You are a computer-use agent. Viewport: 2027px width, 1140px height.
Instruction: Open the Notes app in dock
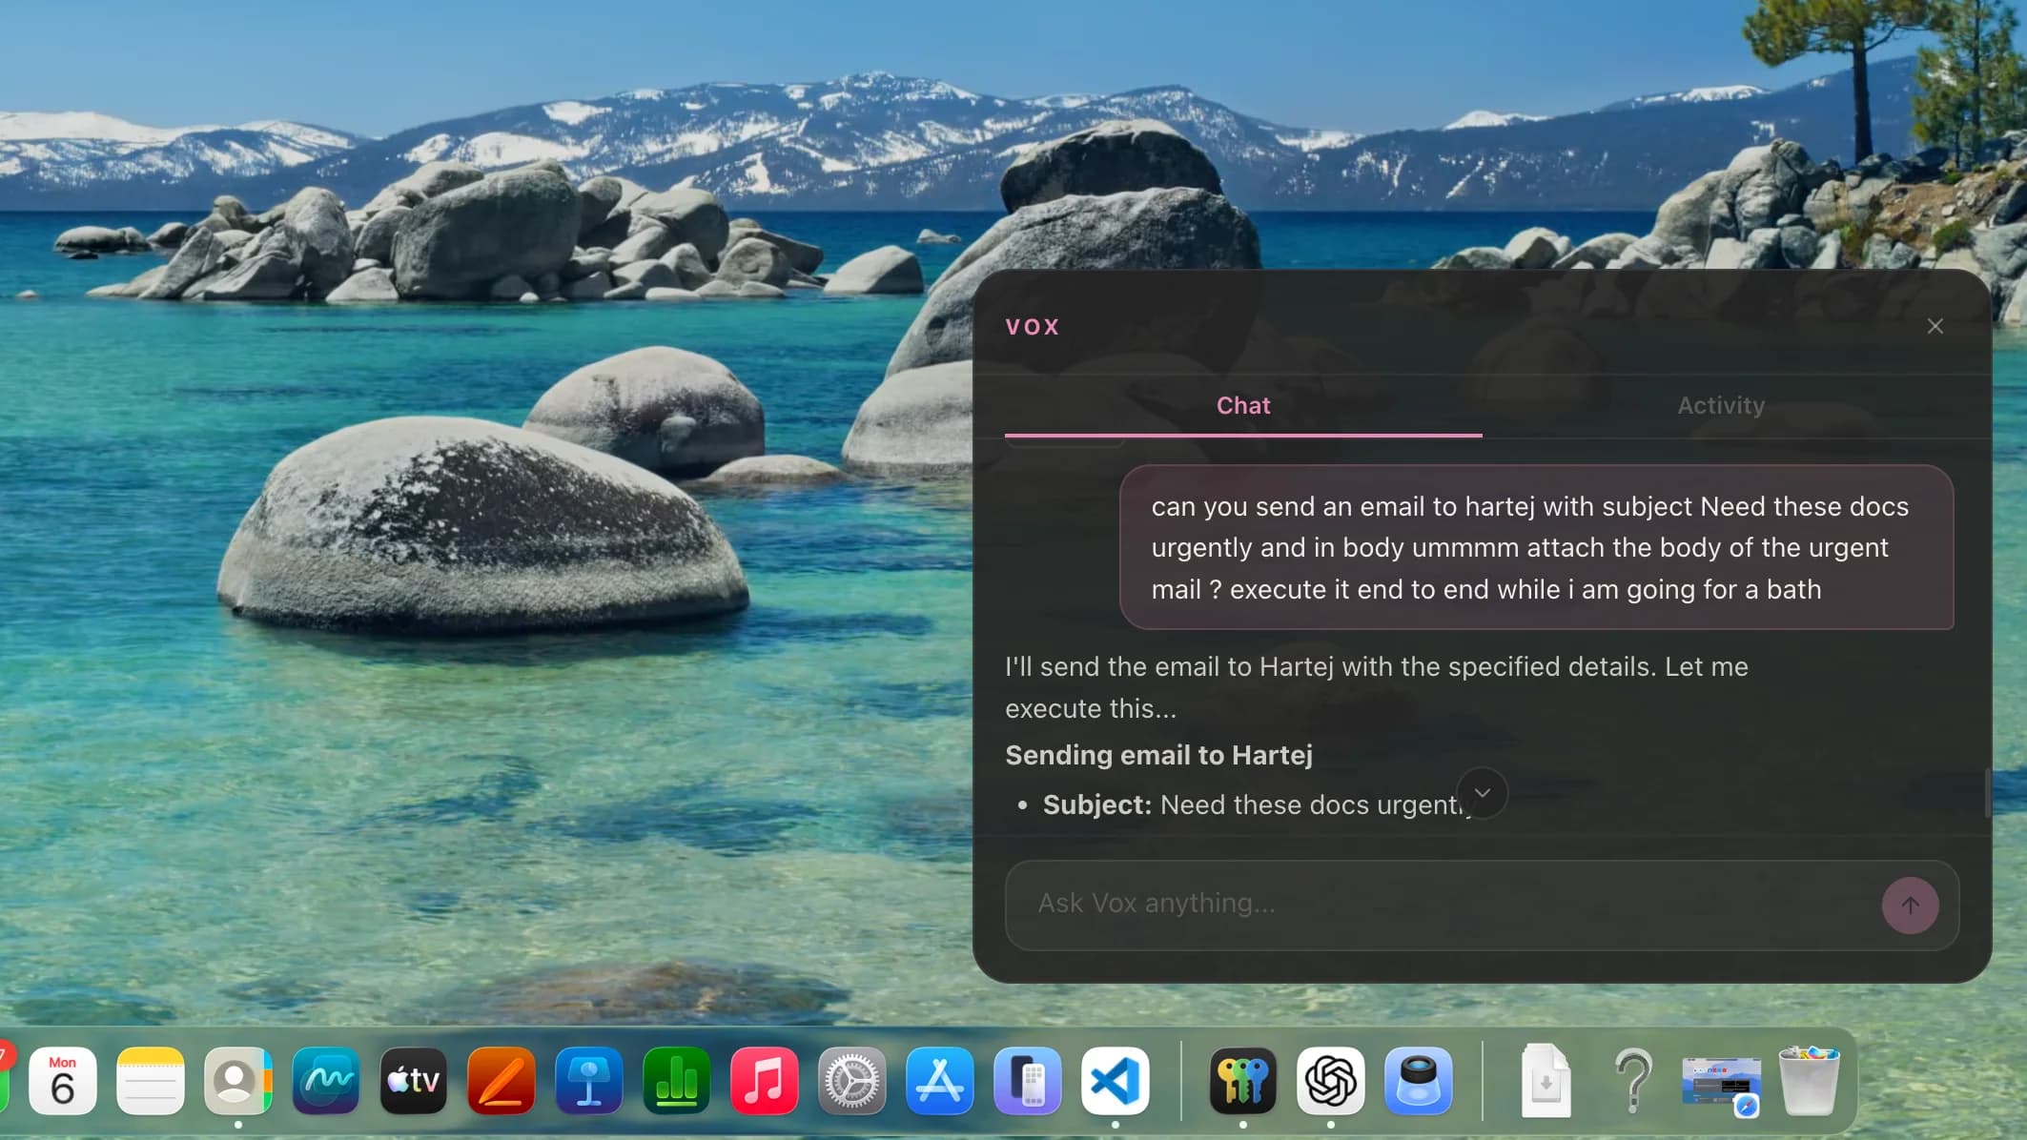point(151,1081)
